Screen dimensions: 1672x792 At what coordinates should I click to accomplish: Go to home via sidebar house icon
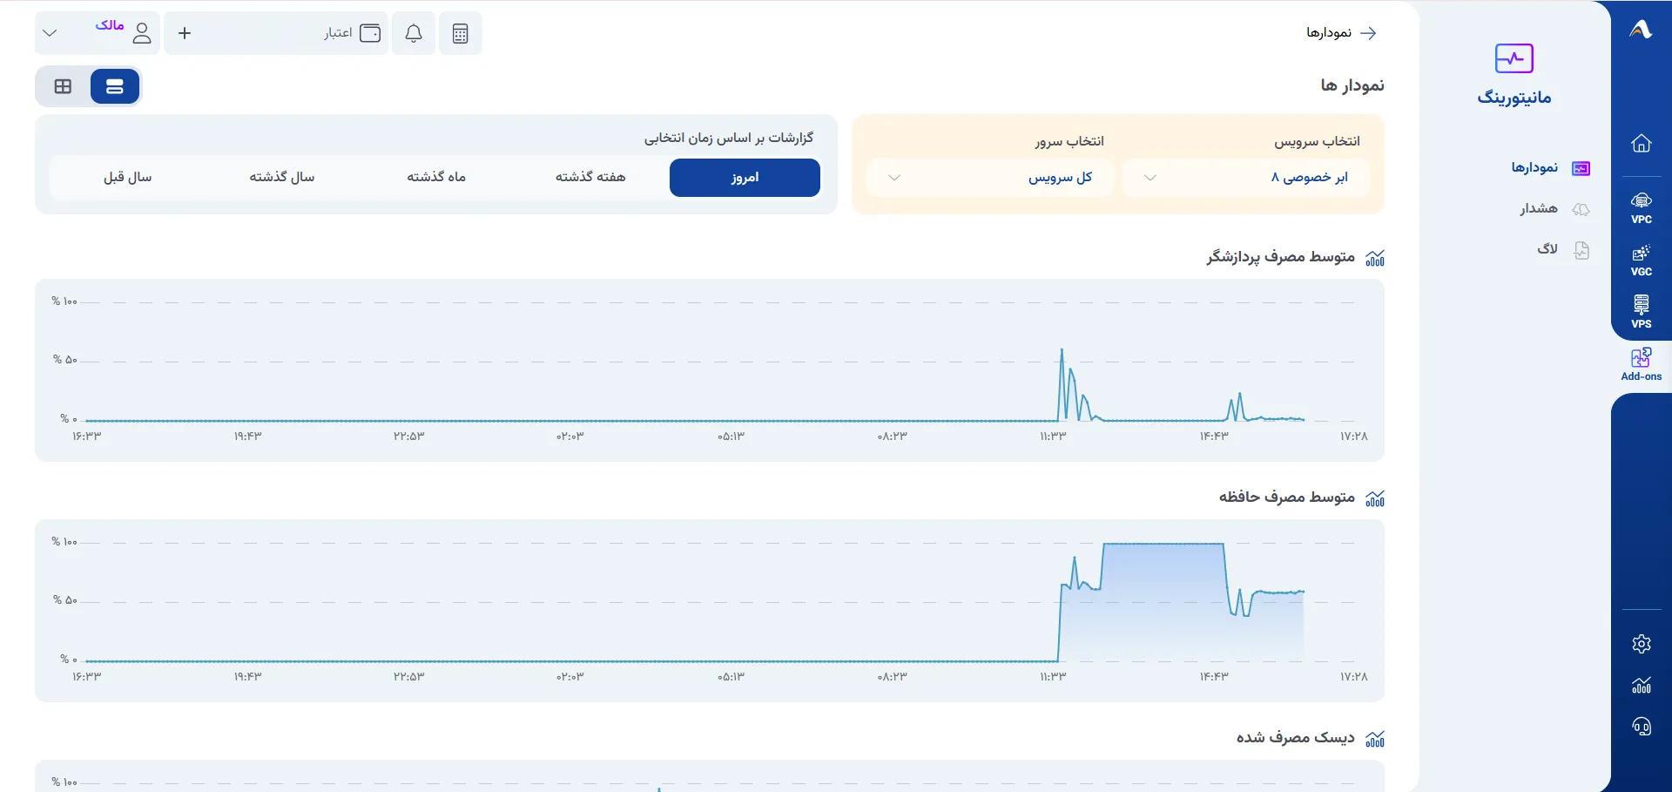[x=1642, y=143]
